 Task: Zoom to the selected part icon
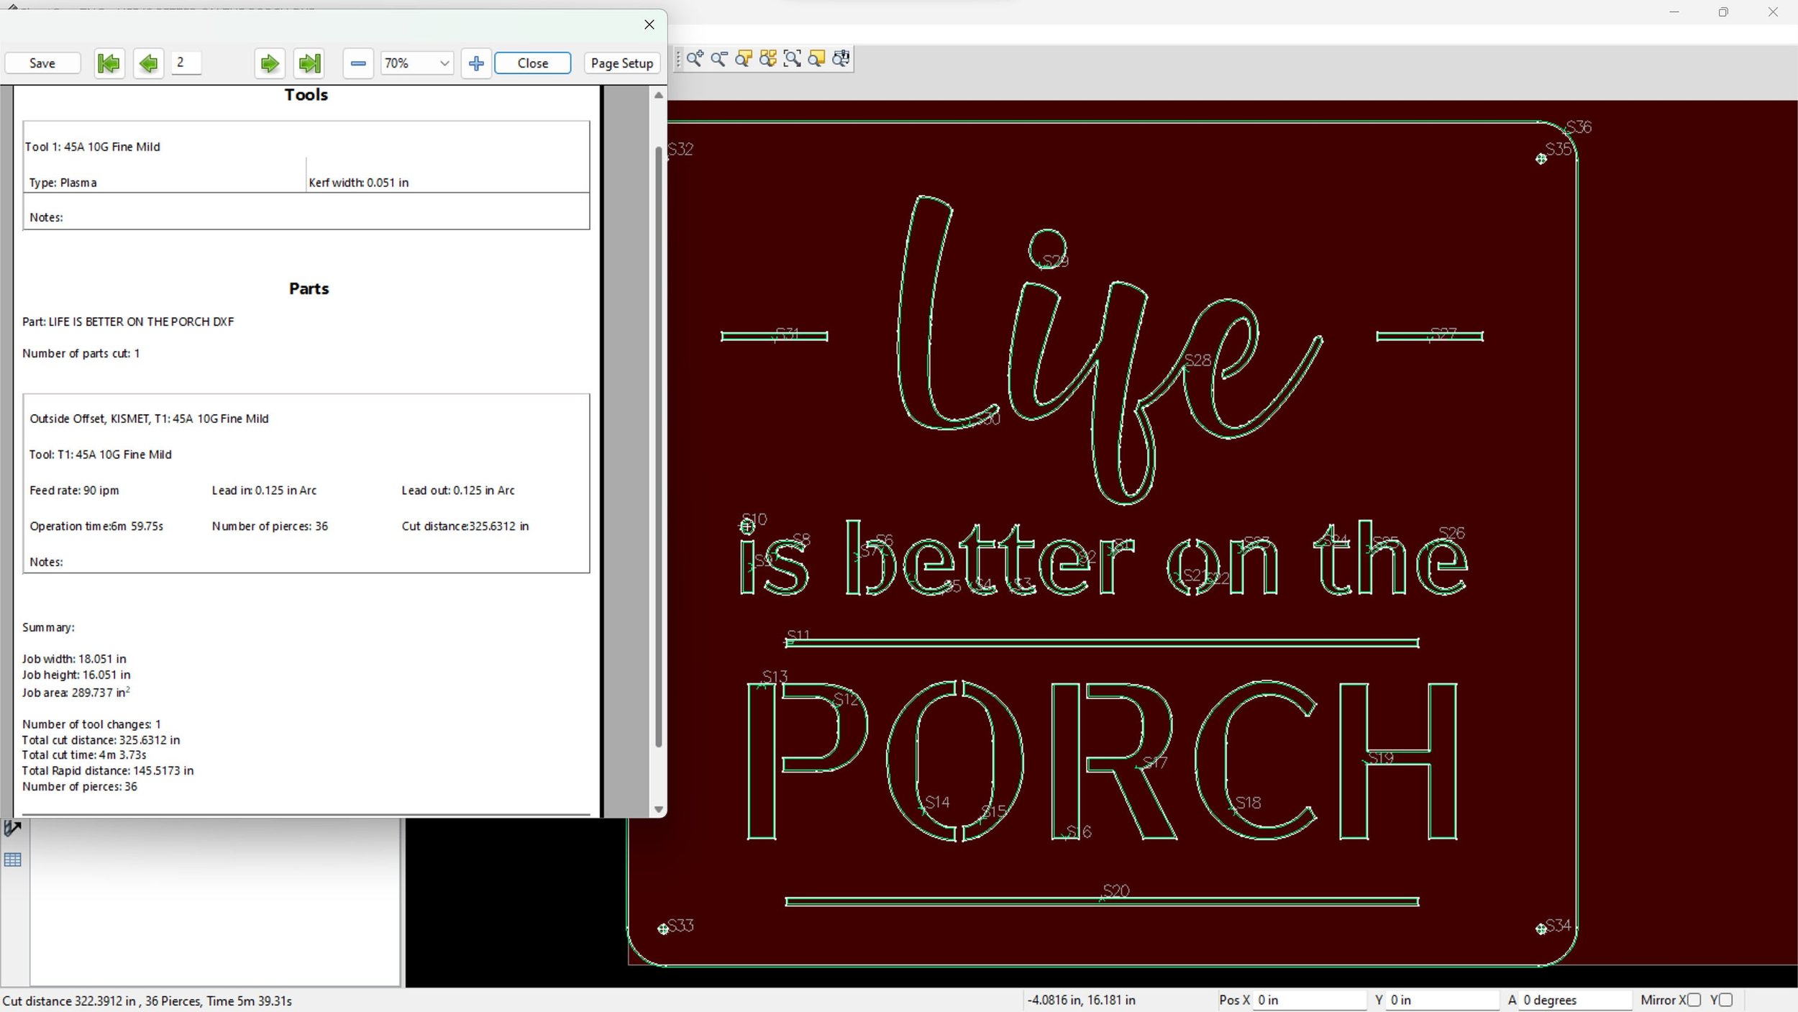[x=744, y=59]
